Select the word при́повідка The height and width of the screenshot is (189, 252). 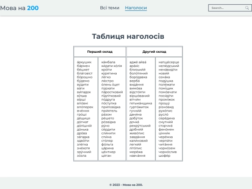coord(111,107)
